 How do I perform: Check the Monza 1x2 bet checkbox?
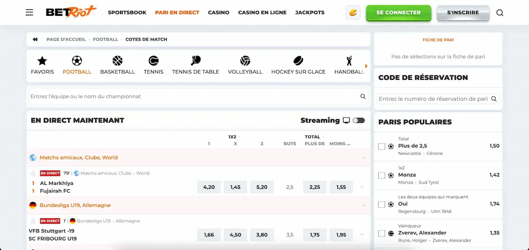[382, 176]
